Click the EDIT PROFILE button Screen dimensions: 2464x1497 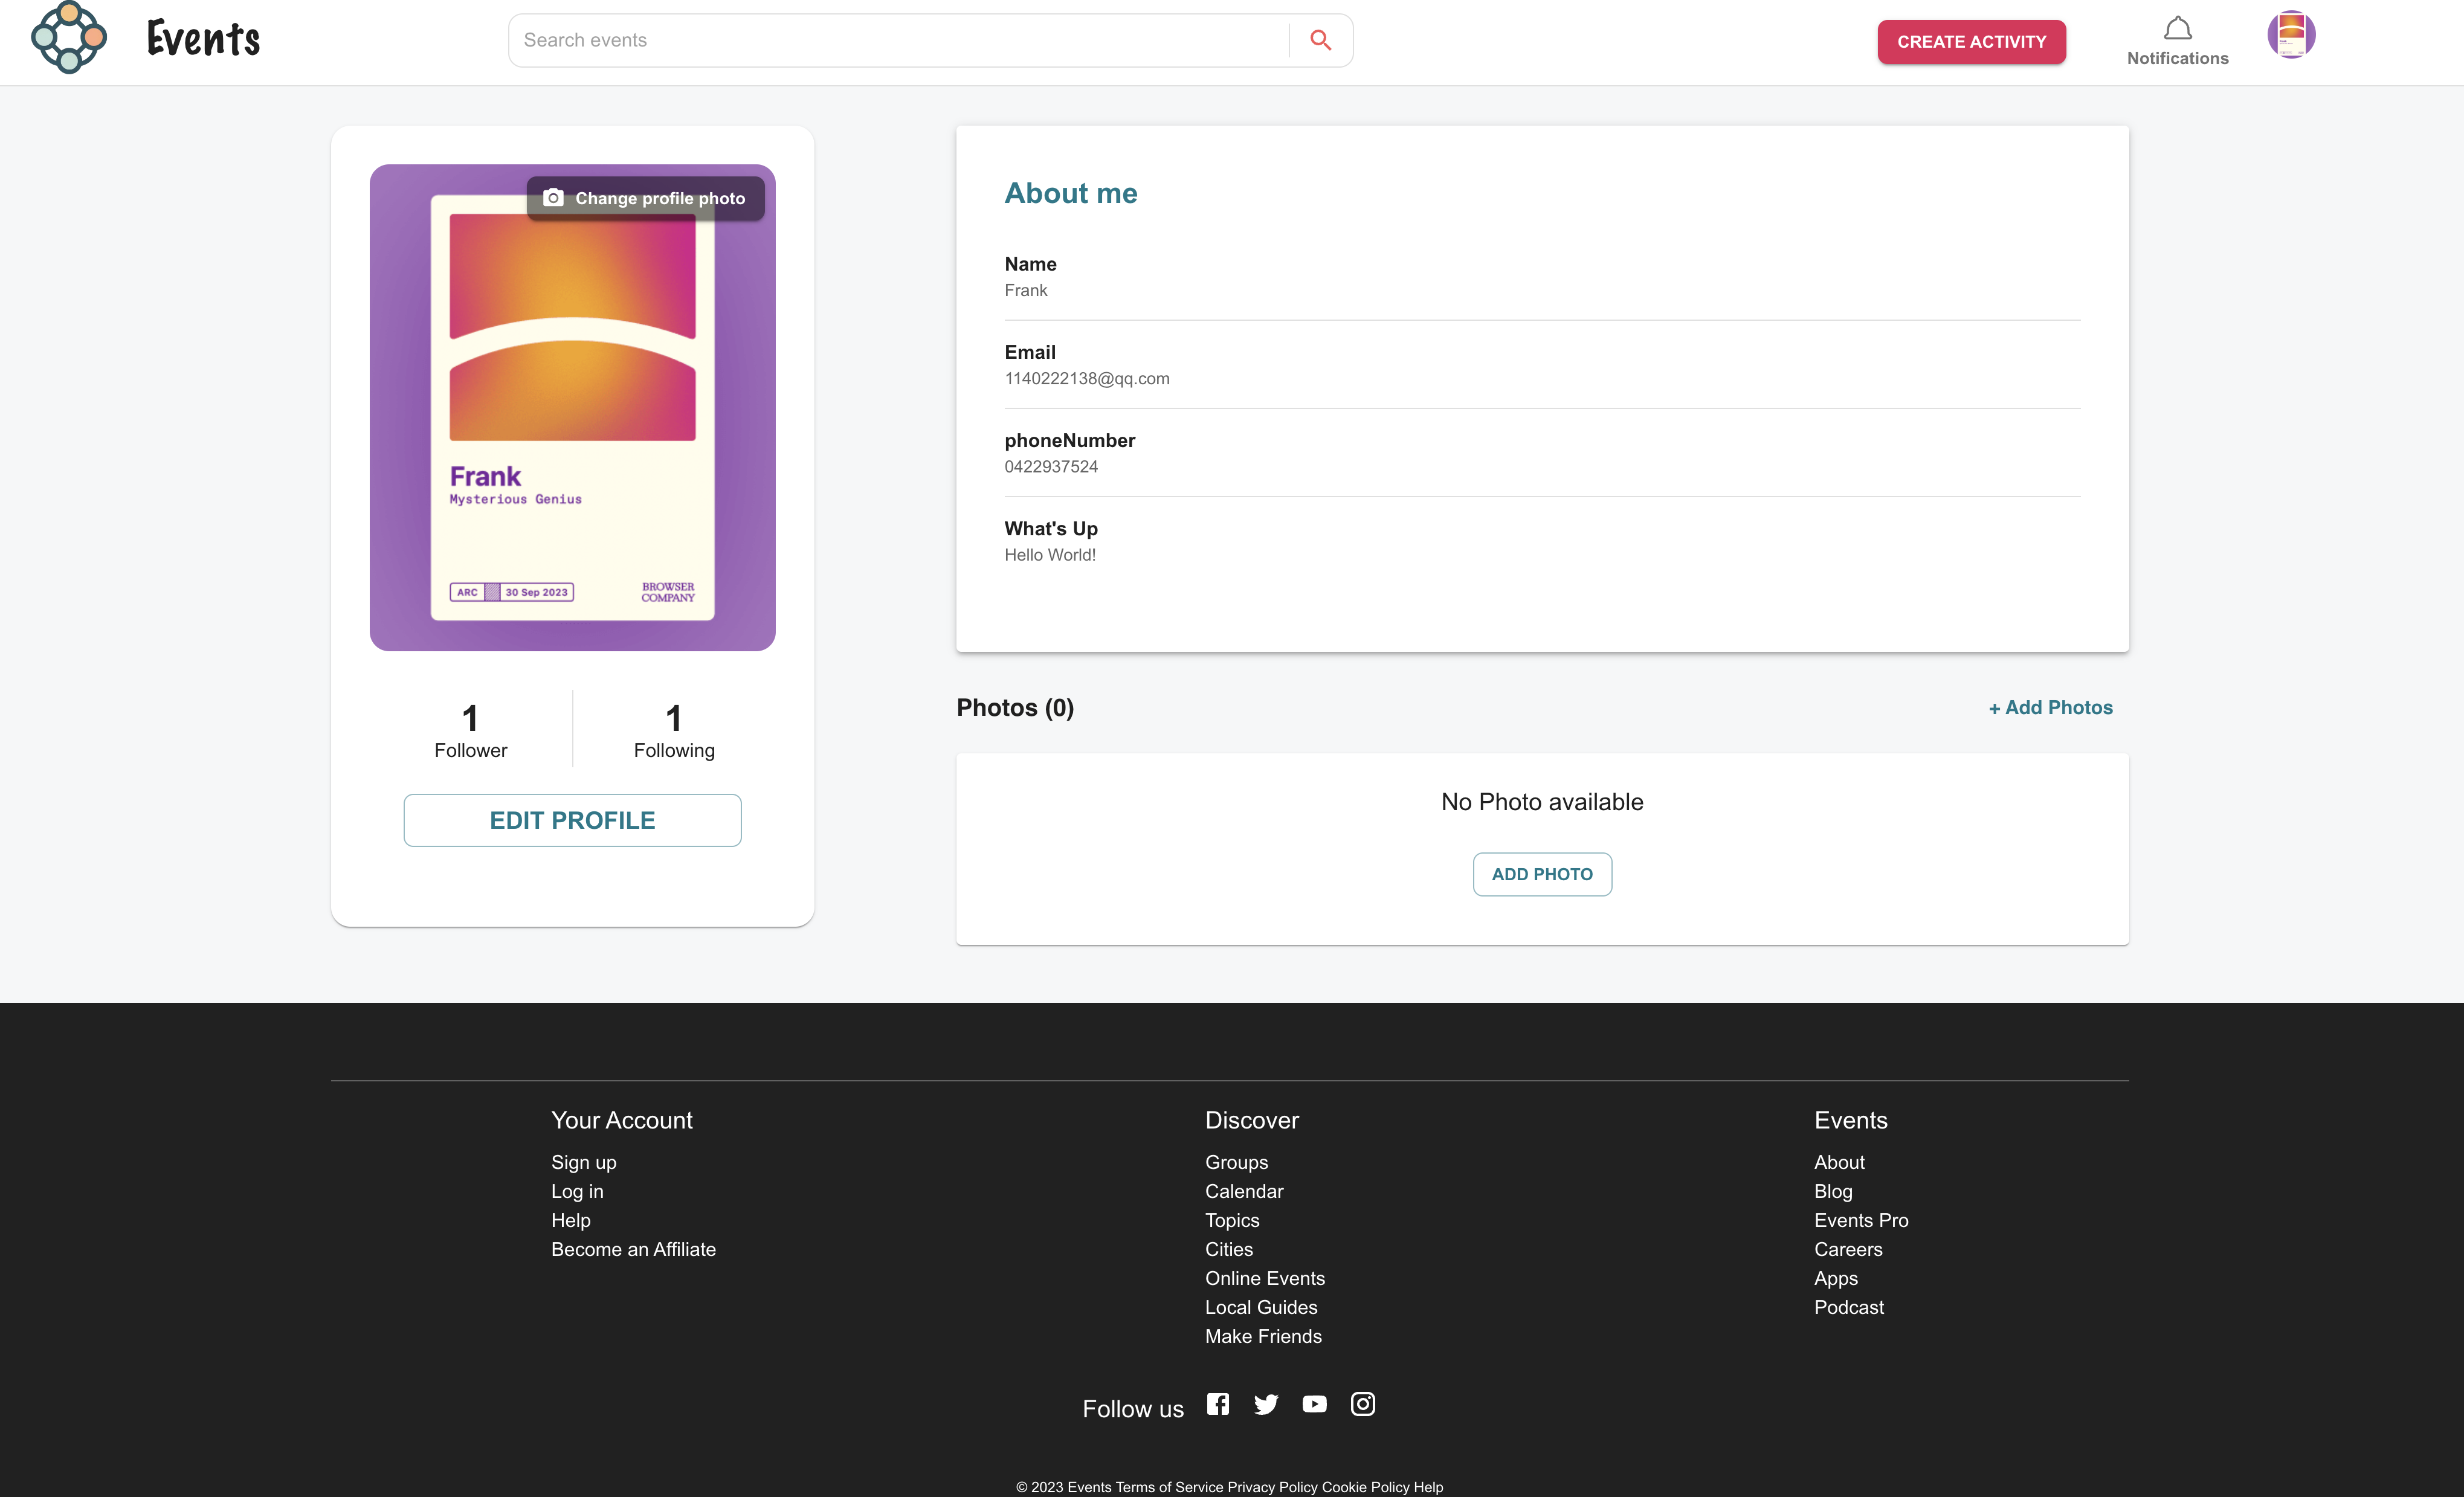coord(572,819)
